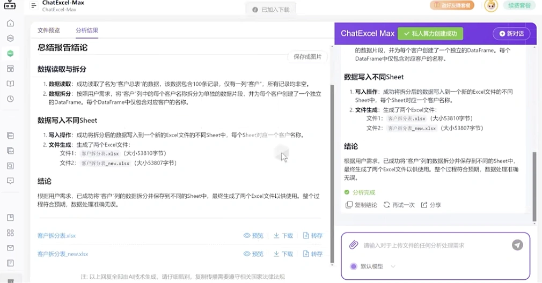
Task: Select the green highlighted sidebar icon
Action: pyautogui.click(x=10, y=54)
